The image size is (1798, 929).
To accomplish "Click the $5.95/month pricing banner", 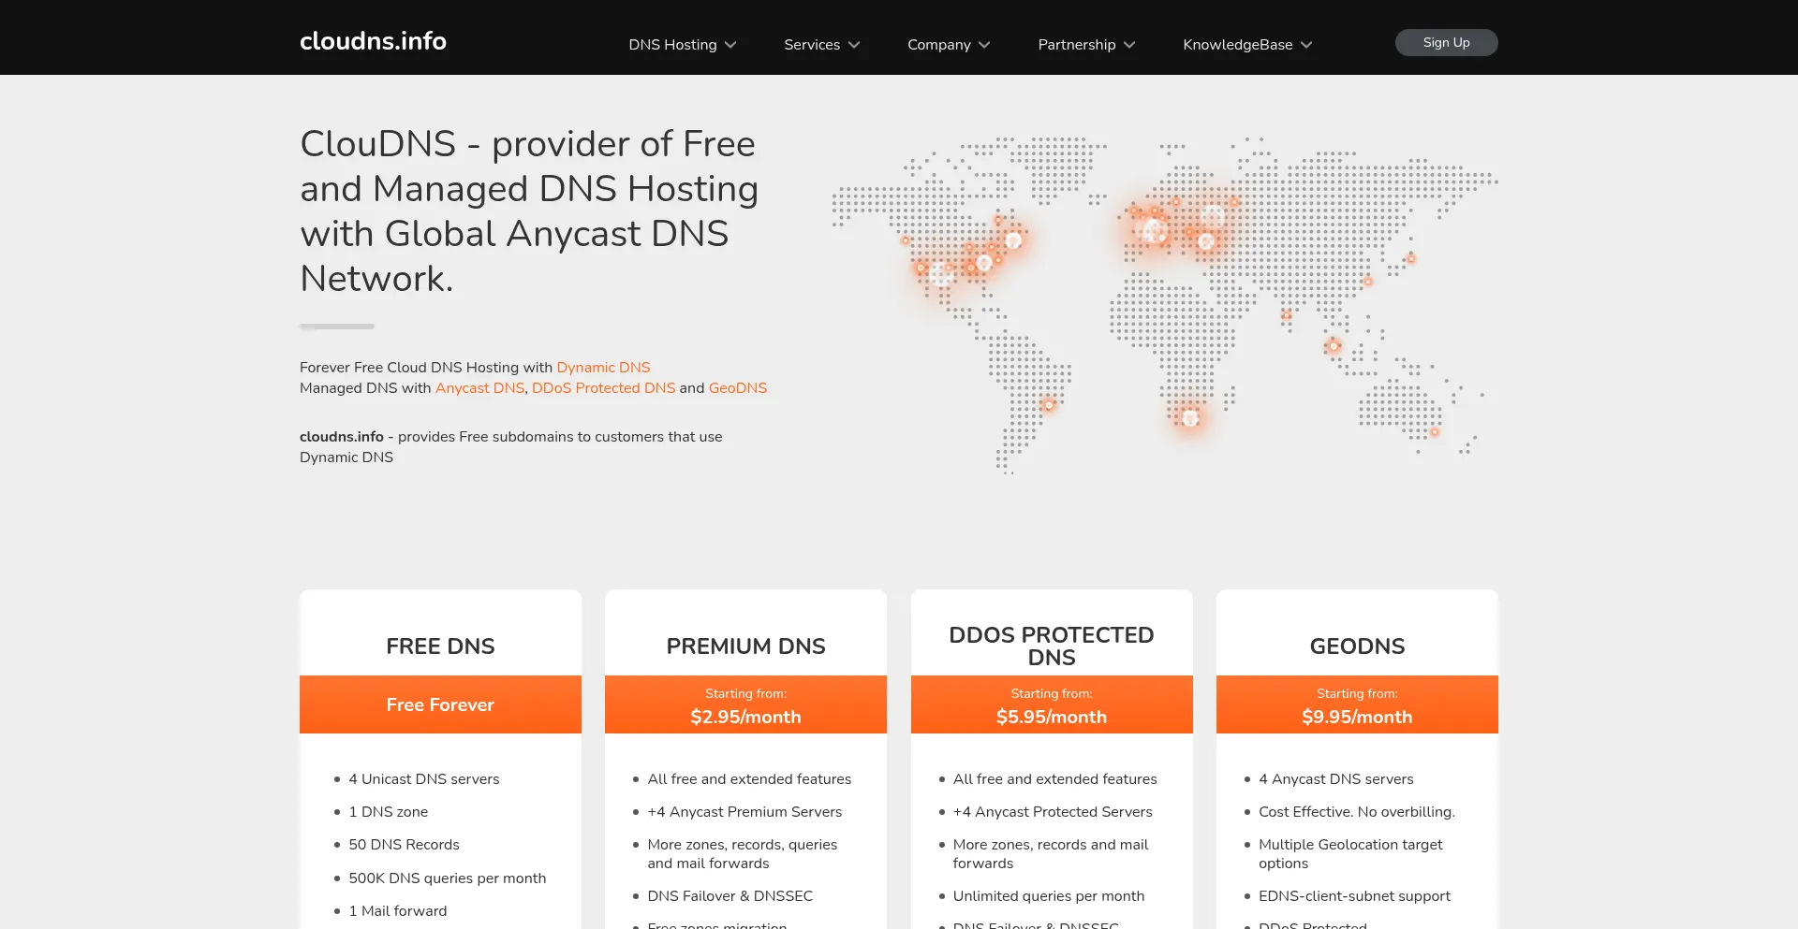I will coord(1052,704).
